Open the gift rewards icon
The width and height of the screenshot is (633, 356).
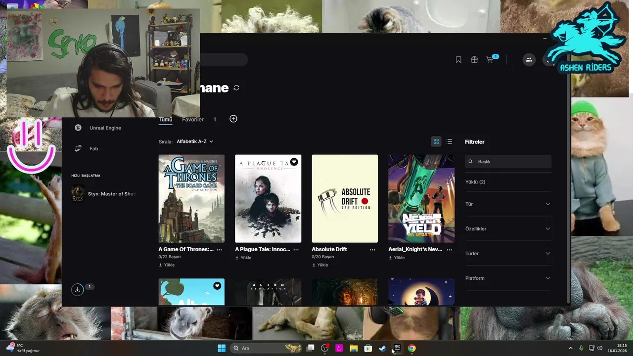pos(474,60)
